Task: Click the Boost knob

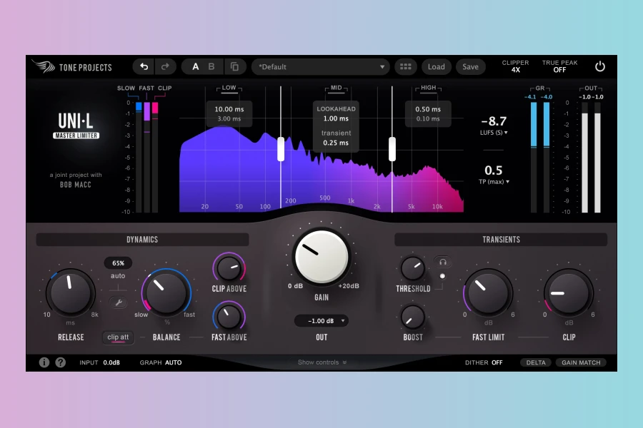Action: (x=412, y=317)
